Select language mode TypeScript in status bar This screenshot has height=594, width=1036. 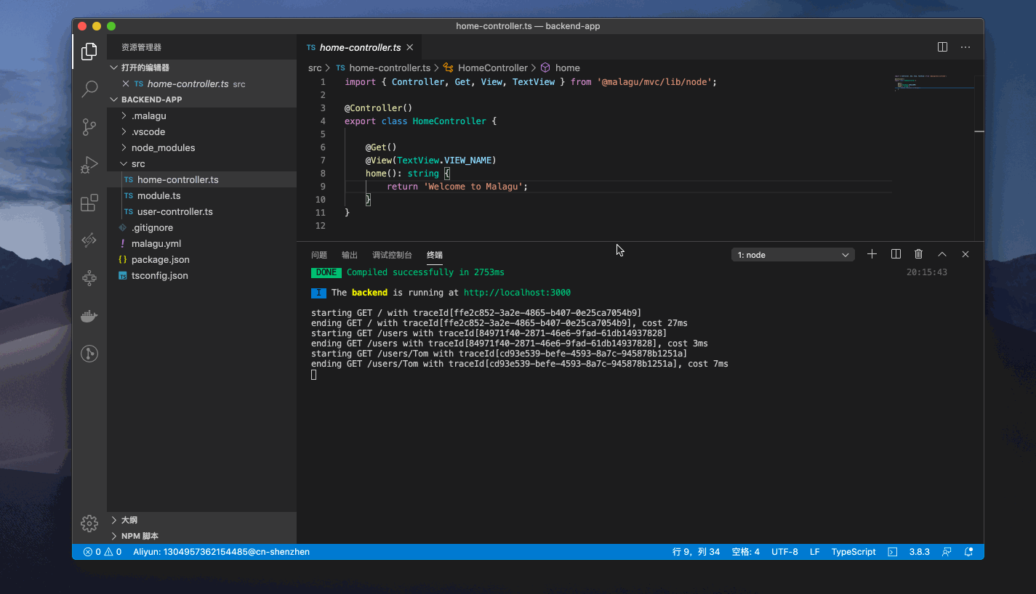[854, 552]
